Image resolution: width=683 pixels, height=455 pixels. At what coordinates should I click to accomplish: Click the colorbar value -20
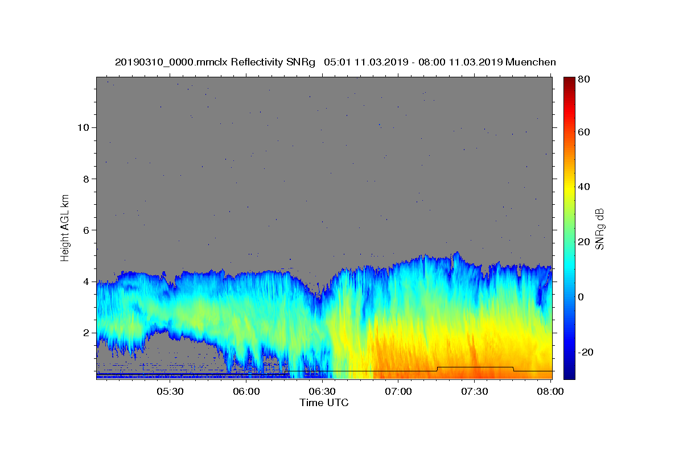point(587,352)
